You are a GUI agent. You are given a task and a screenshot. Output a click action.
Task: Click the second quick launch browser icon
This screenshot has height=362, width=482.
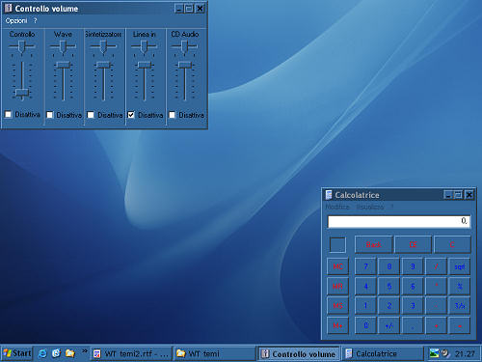pos(56,353)
